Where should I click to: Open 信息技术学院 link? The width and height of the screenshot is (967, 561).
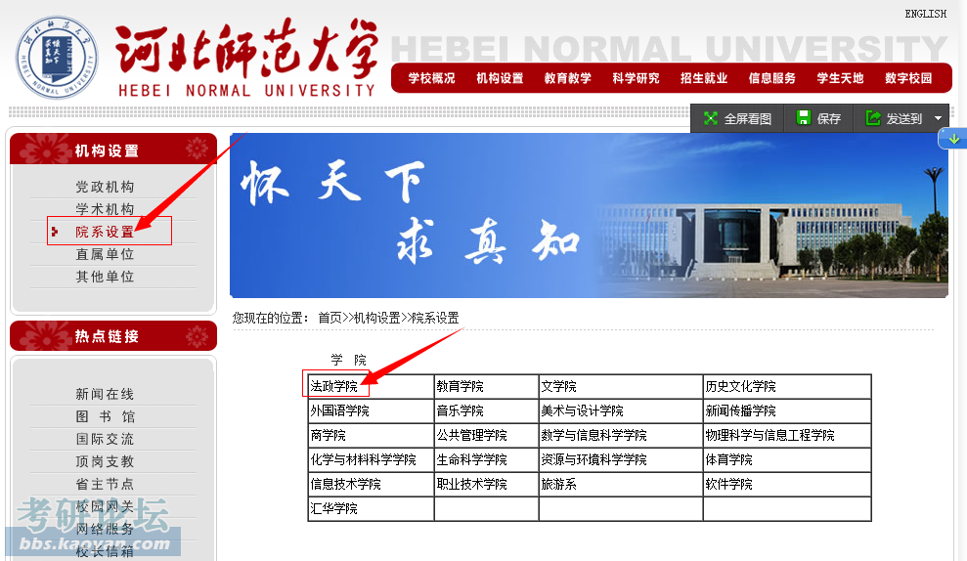tap(345, 484)
